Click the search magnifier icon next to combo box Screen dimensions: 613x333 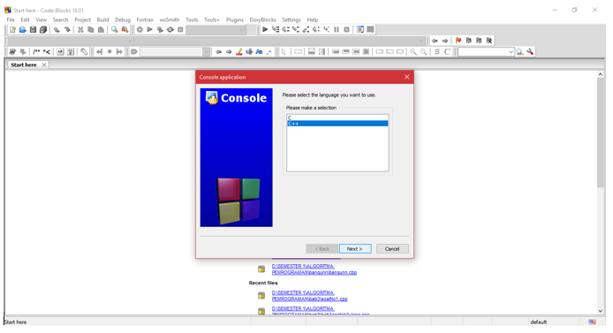pyautogui.click(x=519, y=51)
